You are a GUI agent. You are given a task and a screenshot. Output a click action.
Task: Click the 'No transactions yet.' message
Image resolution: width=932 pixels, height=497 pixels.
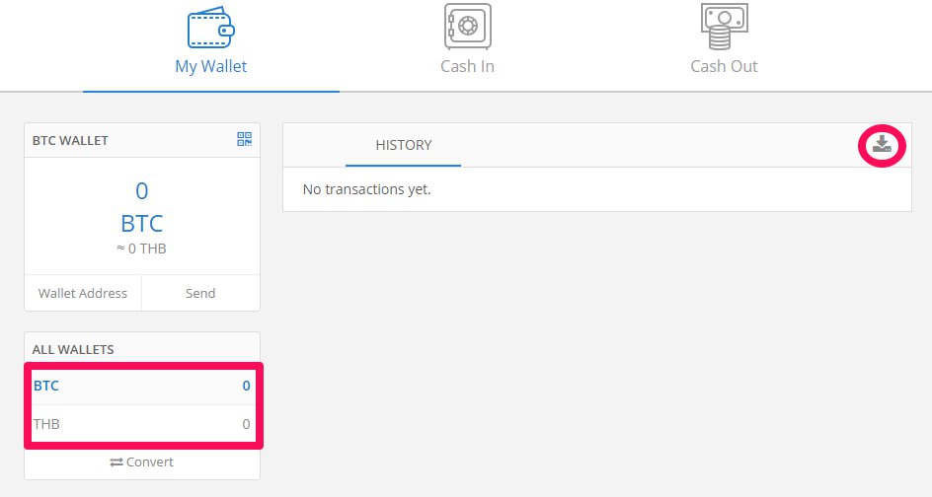(366, 189)
